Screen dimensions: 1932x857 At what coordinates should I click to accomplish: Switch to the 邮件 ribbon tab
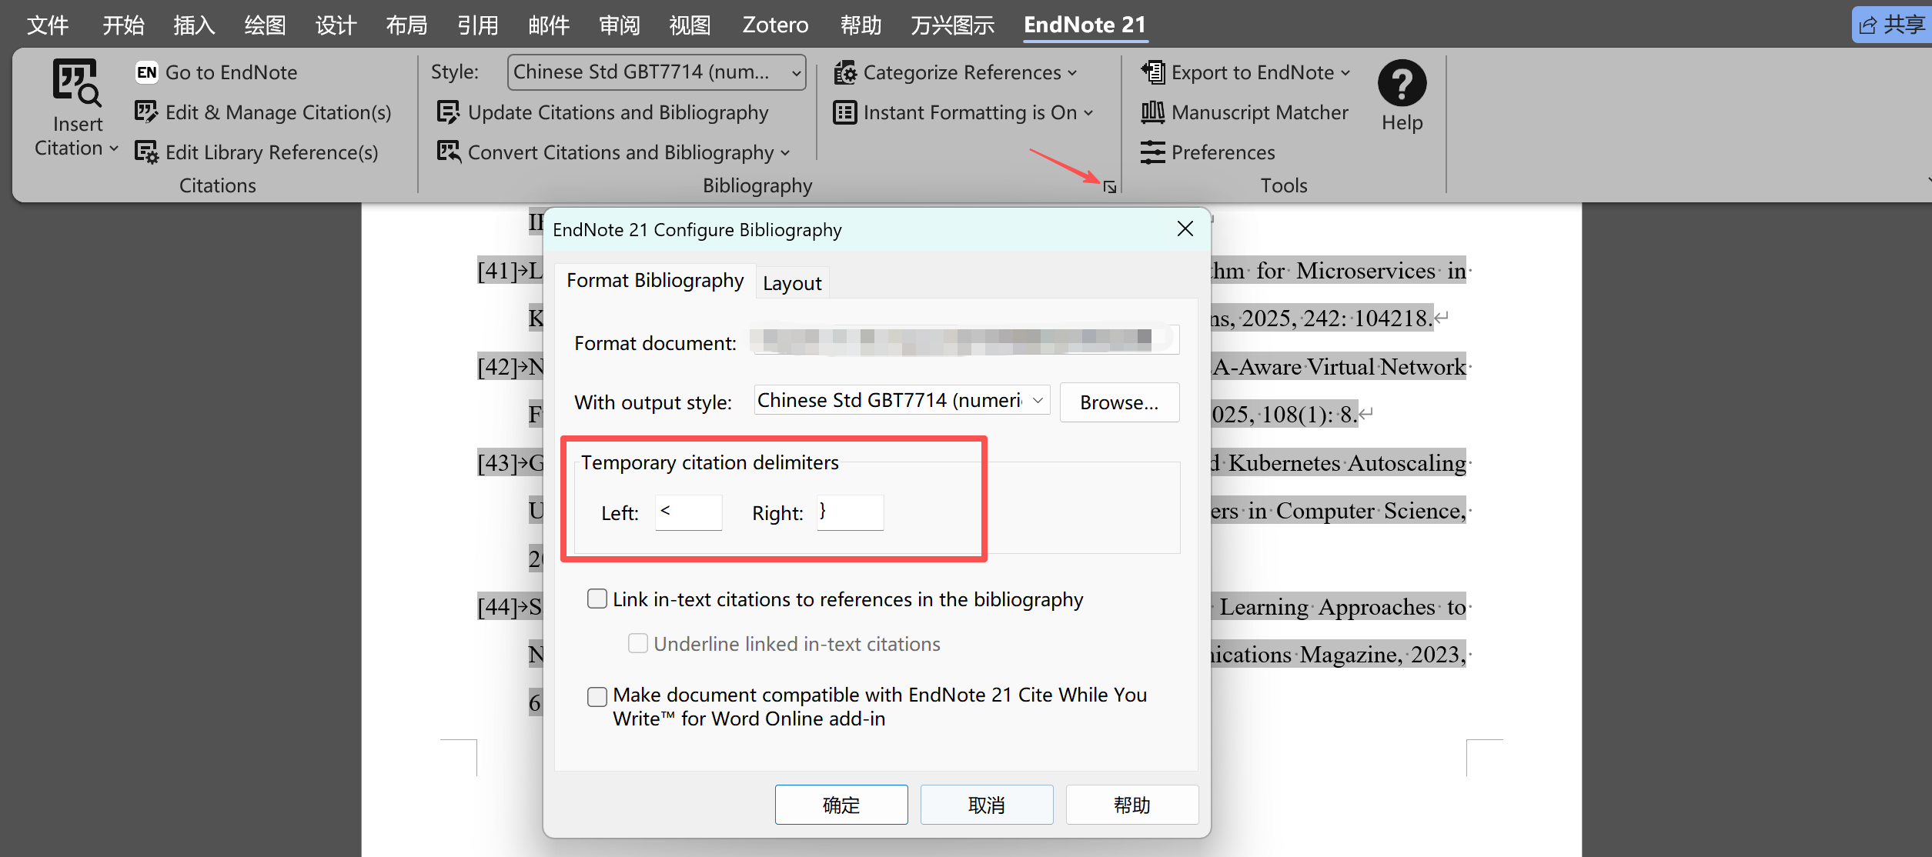pos(549,25)
